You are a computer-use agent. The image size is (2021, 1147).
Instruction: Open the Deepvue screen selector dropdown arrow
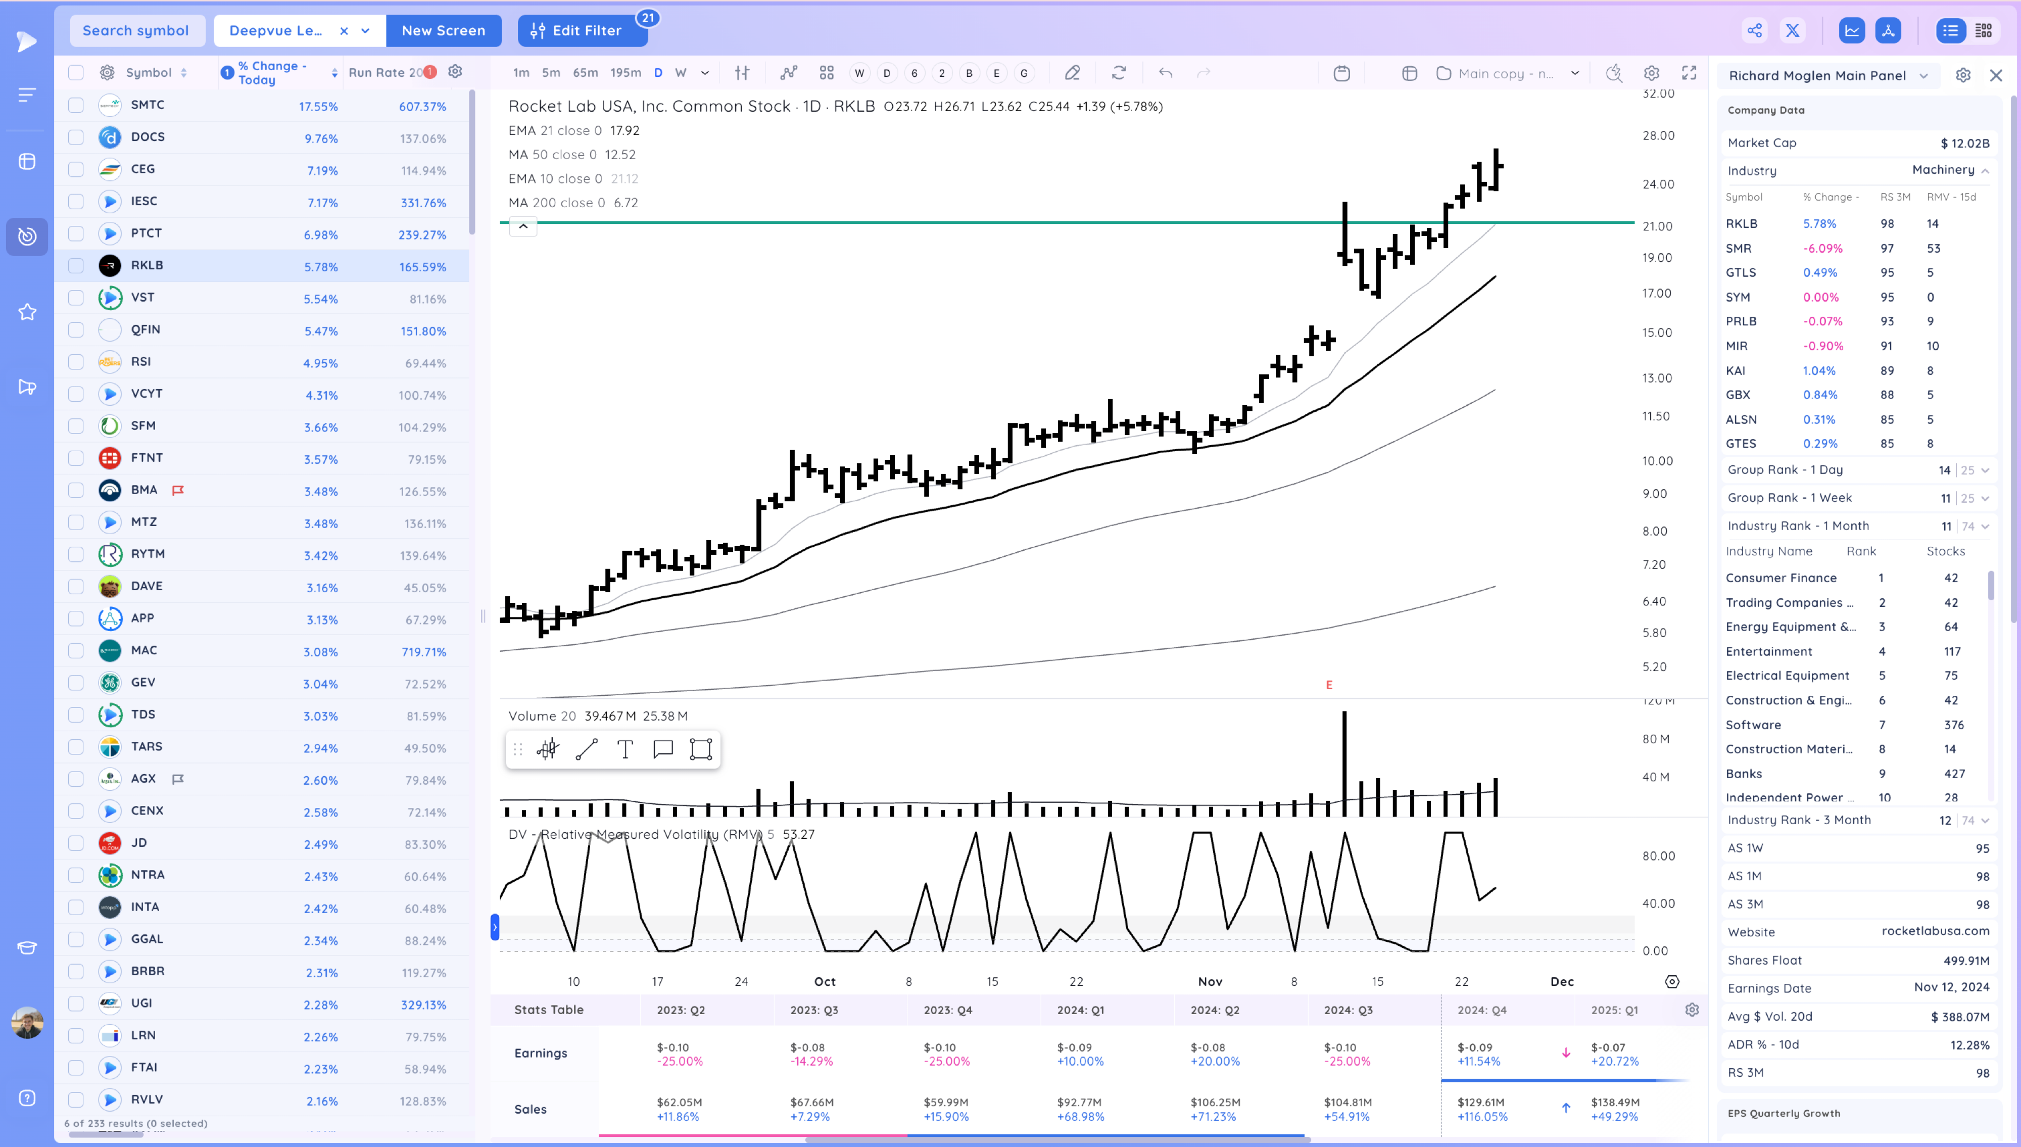[x=365, y=31]
